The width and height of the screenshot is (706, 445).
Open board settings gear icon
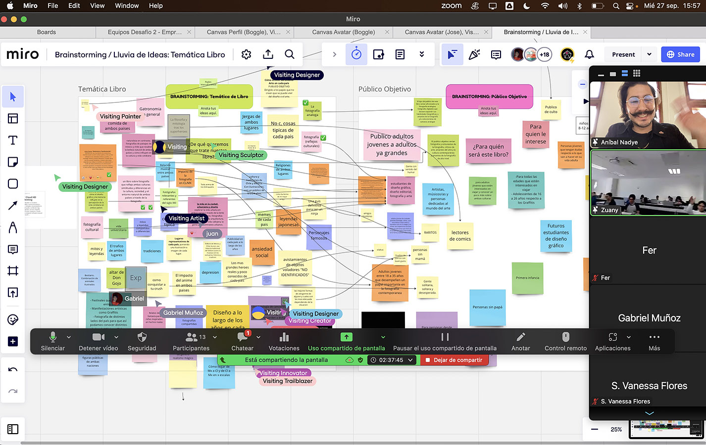coord(246,54)
